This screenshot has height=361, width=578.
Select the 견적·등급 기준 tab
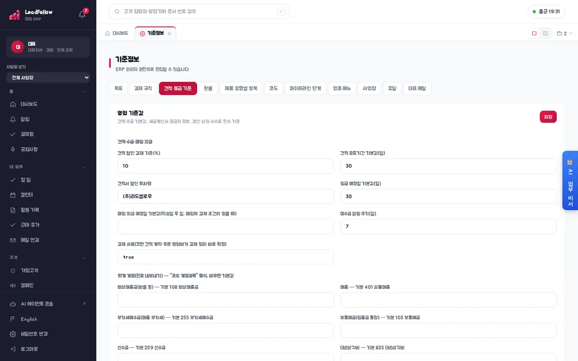tap(178, 89)
